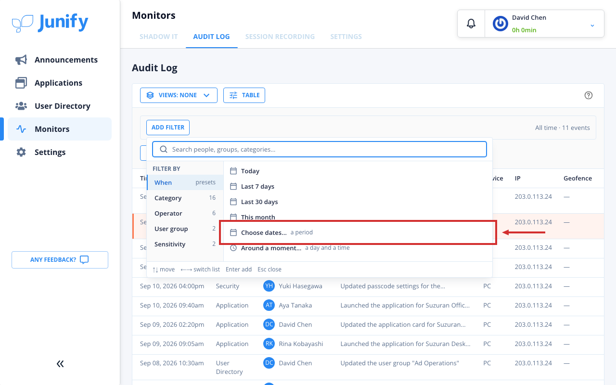This screenshot has width=616, height=385.
Task: Click the calendar icon beside Today
Action: (x=233, y=171)
